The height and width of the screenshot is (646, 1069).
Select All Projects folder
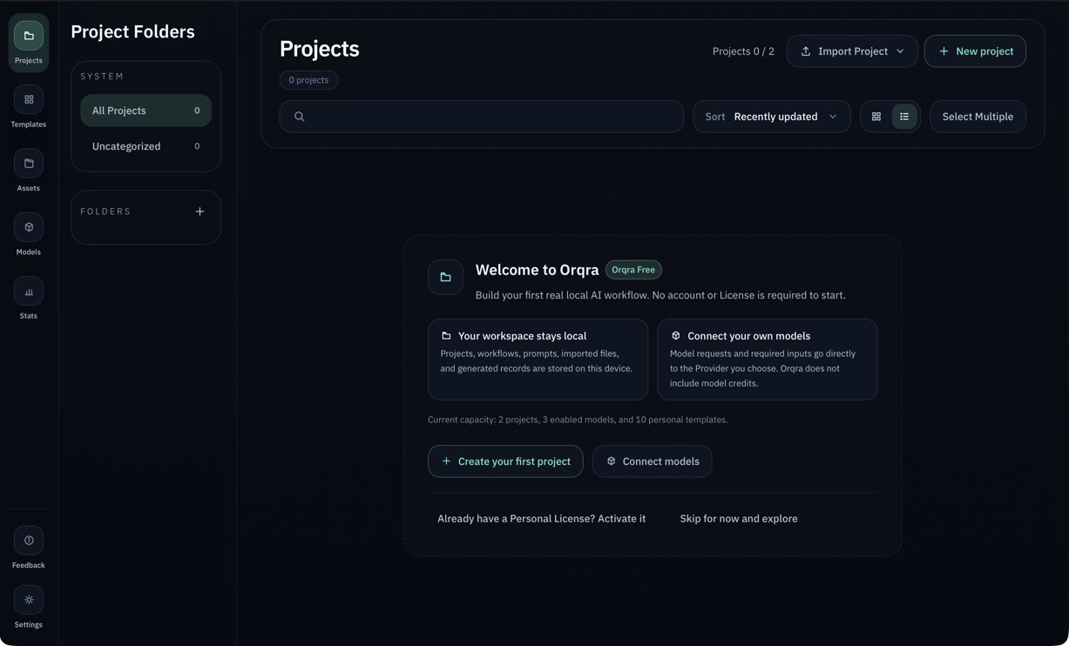click(x=145, y=111)
